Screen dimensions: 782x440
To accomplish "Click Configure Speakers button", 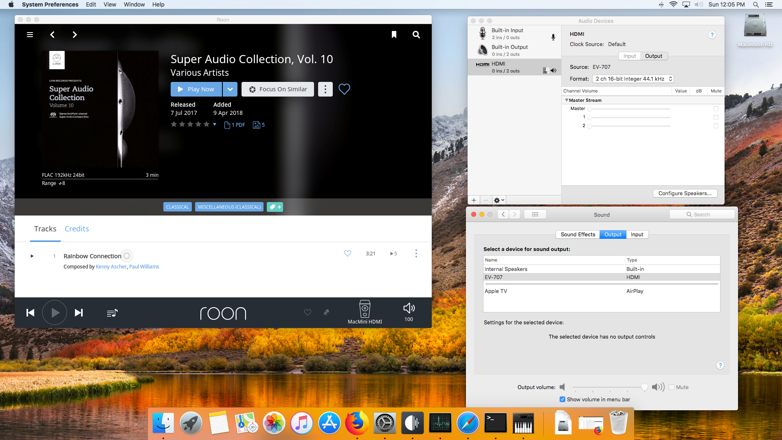I will pyautogui.click(x=685, y=193).
